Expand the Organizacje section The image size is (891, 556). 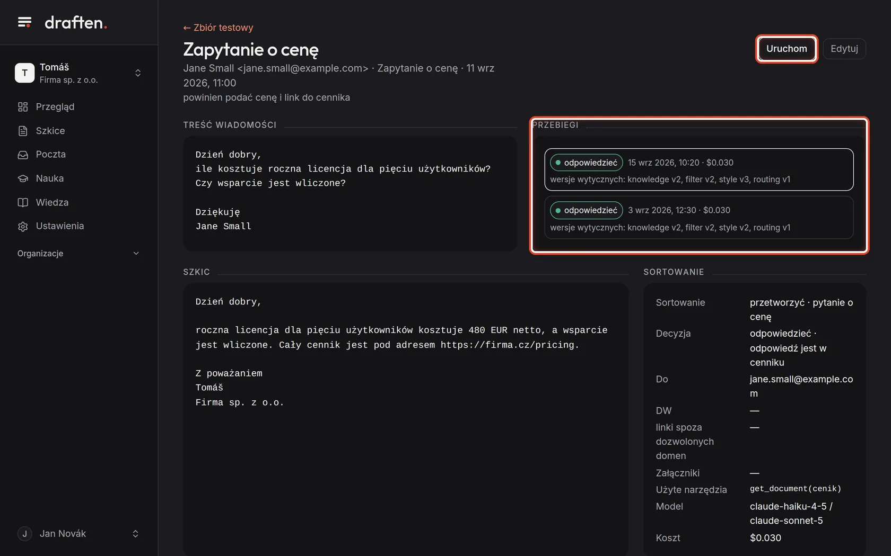click(78, 254)
